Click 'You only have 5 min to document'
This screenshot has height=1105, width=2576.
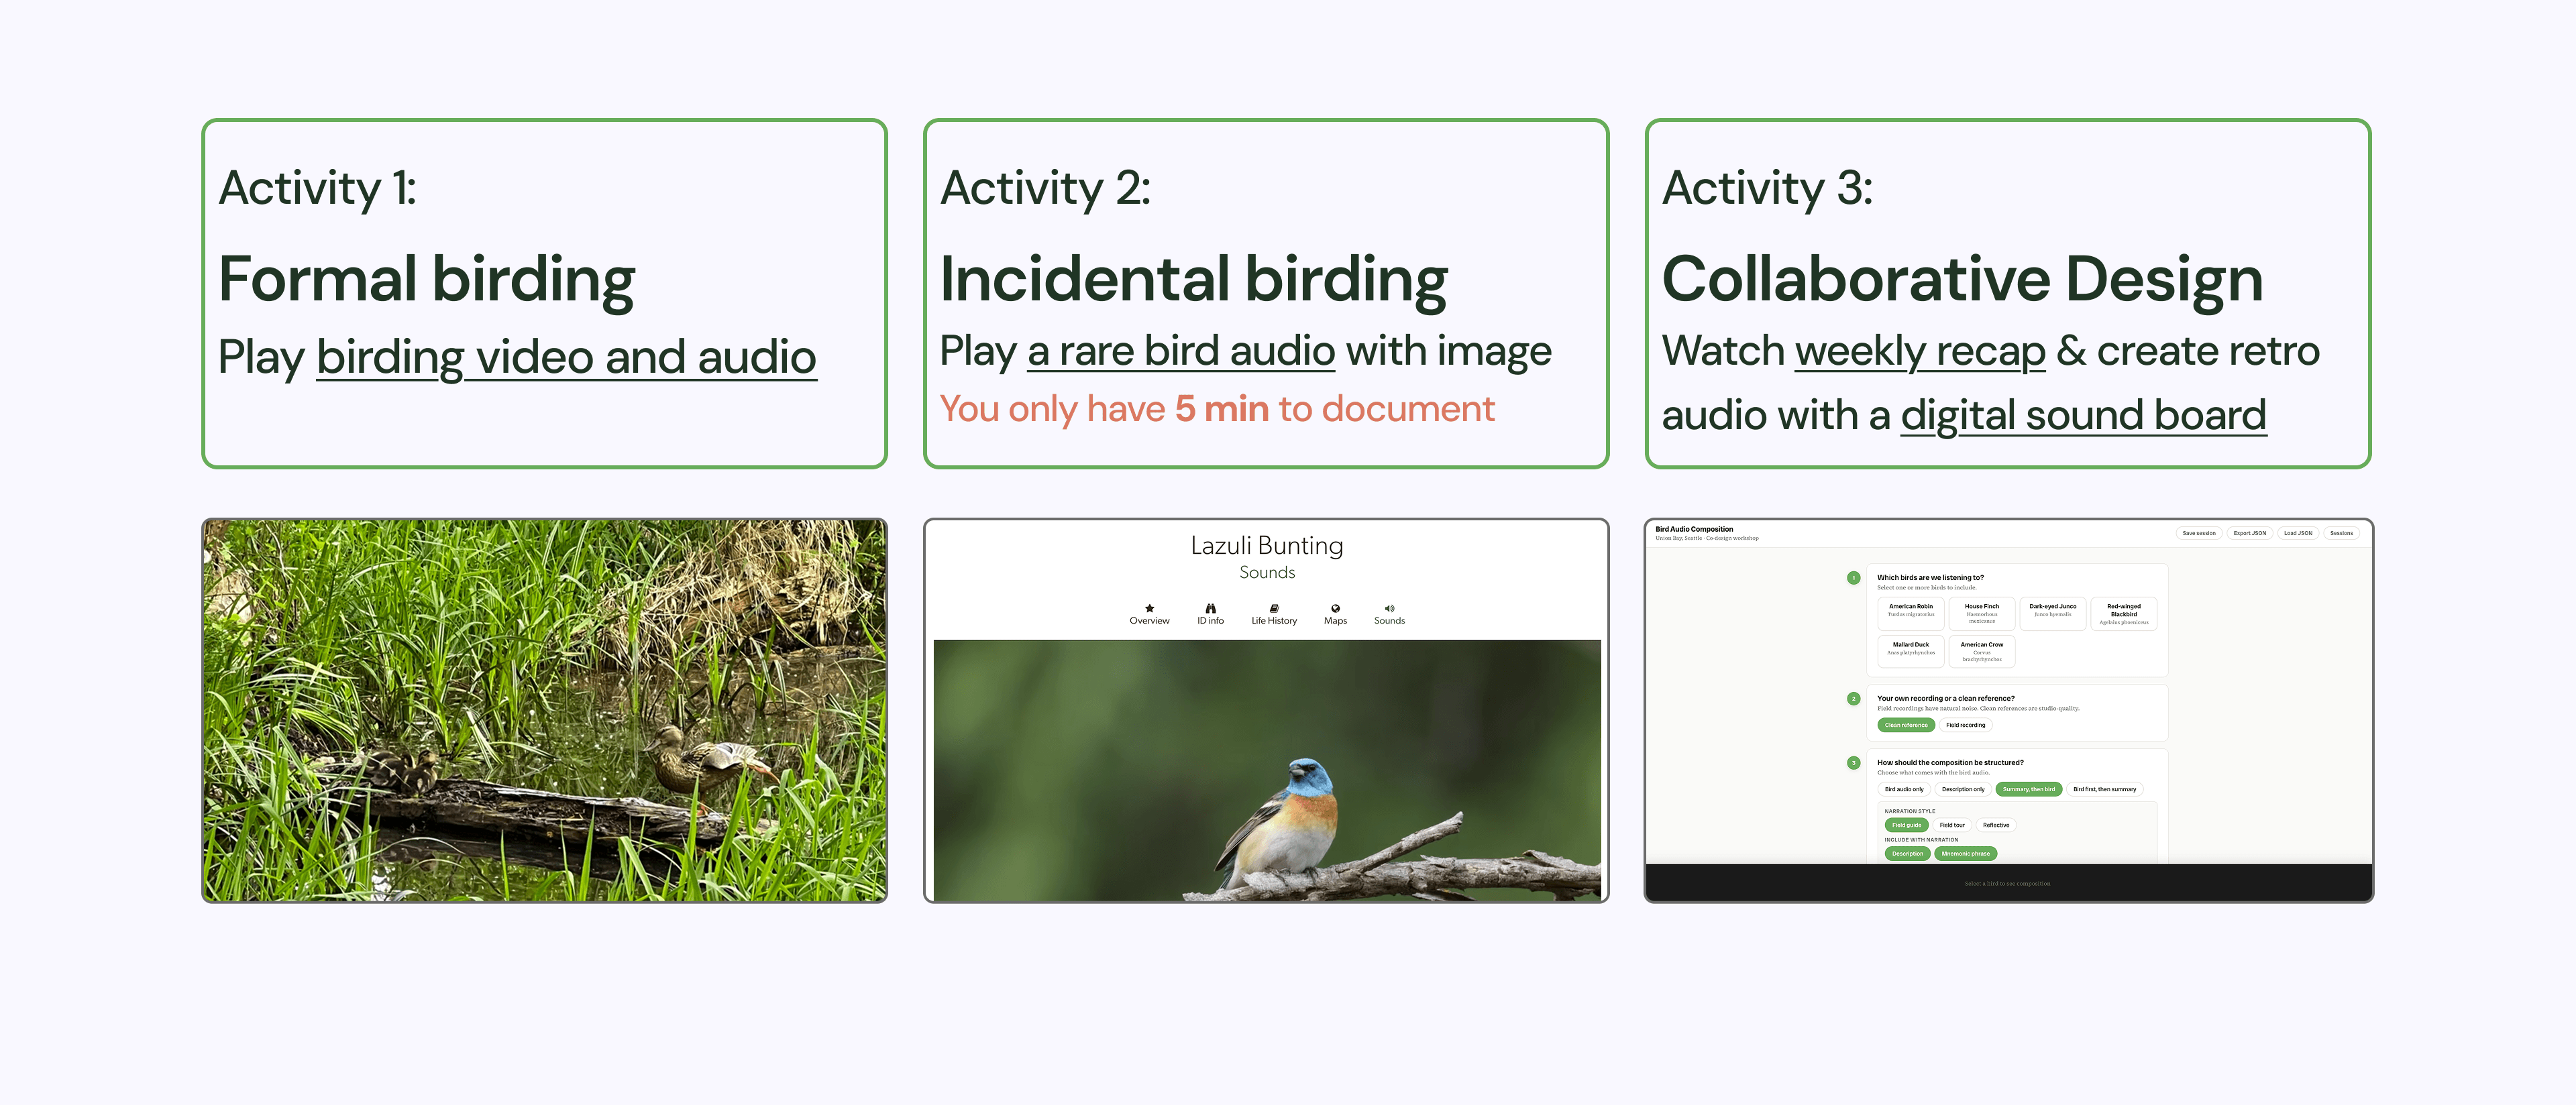(x=1217, y=410)
